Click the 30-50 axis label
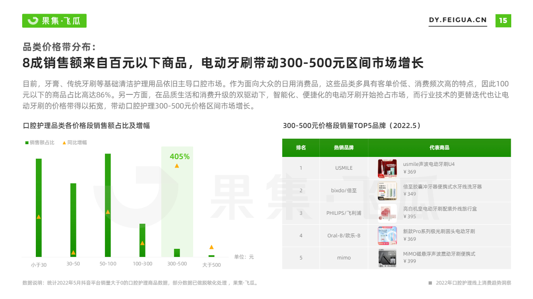The width and height of the screenshot is (533, 299). (73, 264)
